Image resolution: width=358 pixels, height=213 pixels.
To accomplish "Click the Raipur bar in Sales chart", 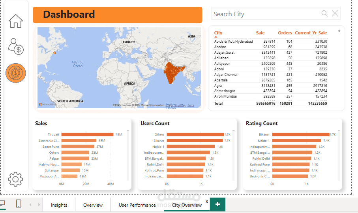I will [x=75, y=158].
